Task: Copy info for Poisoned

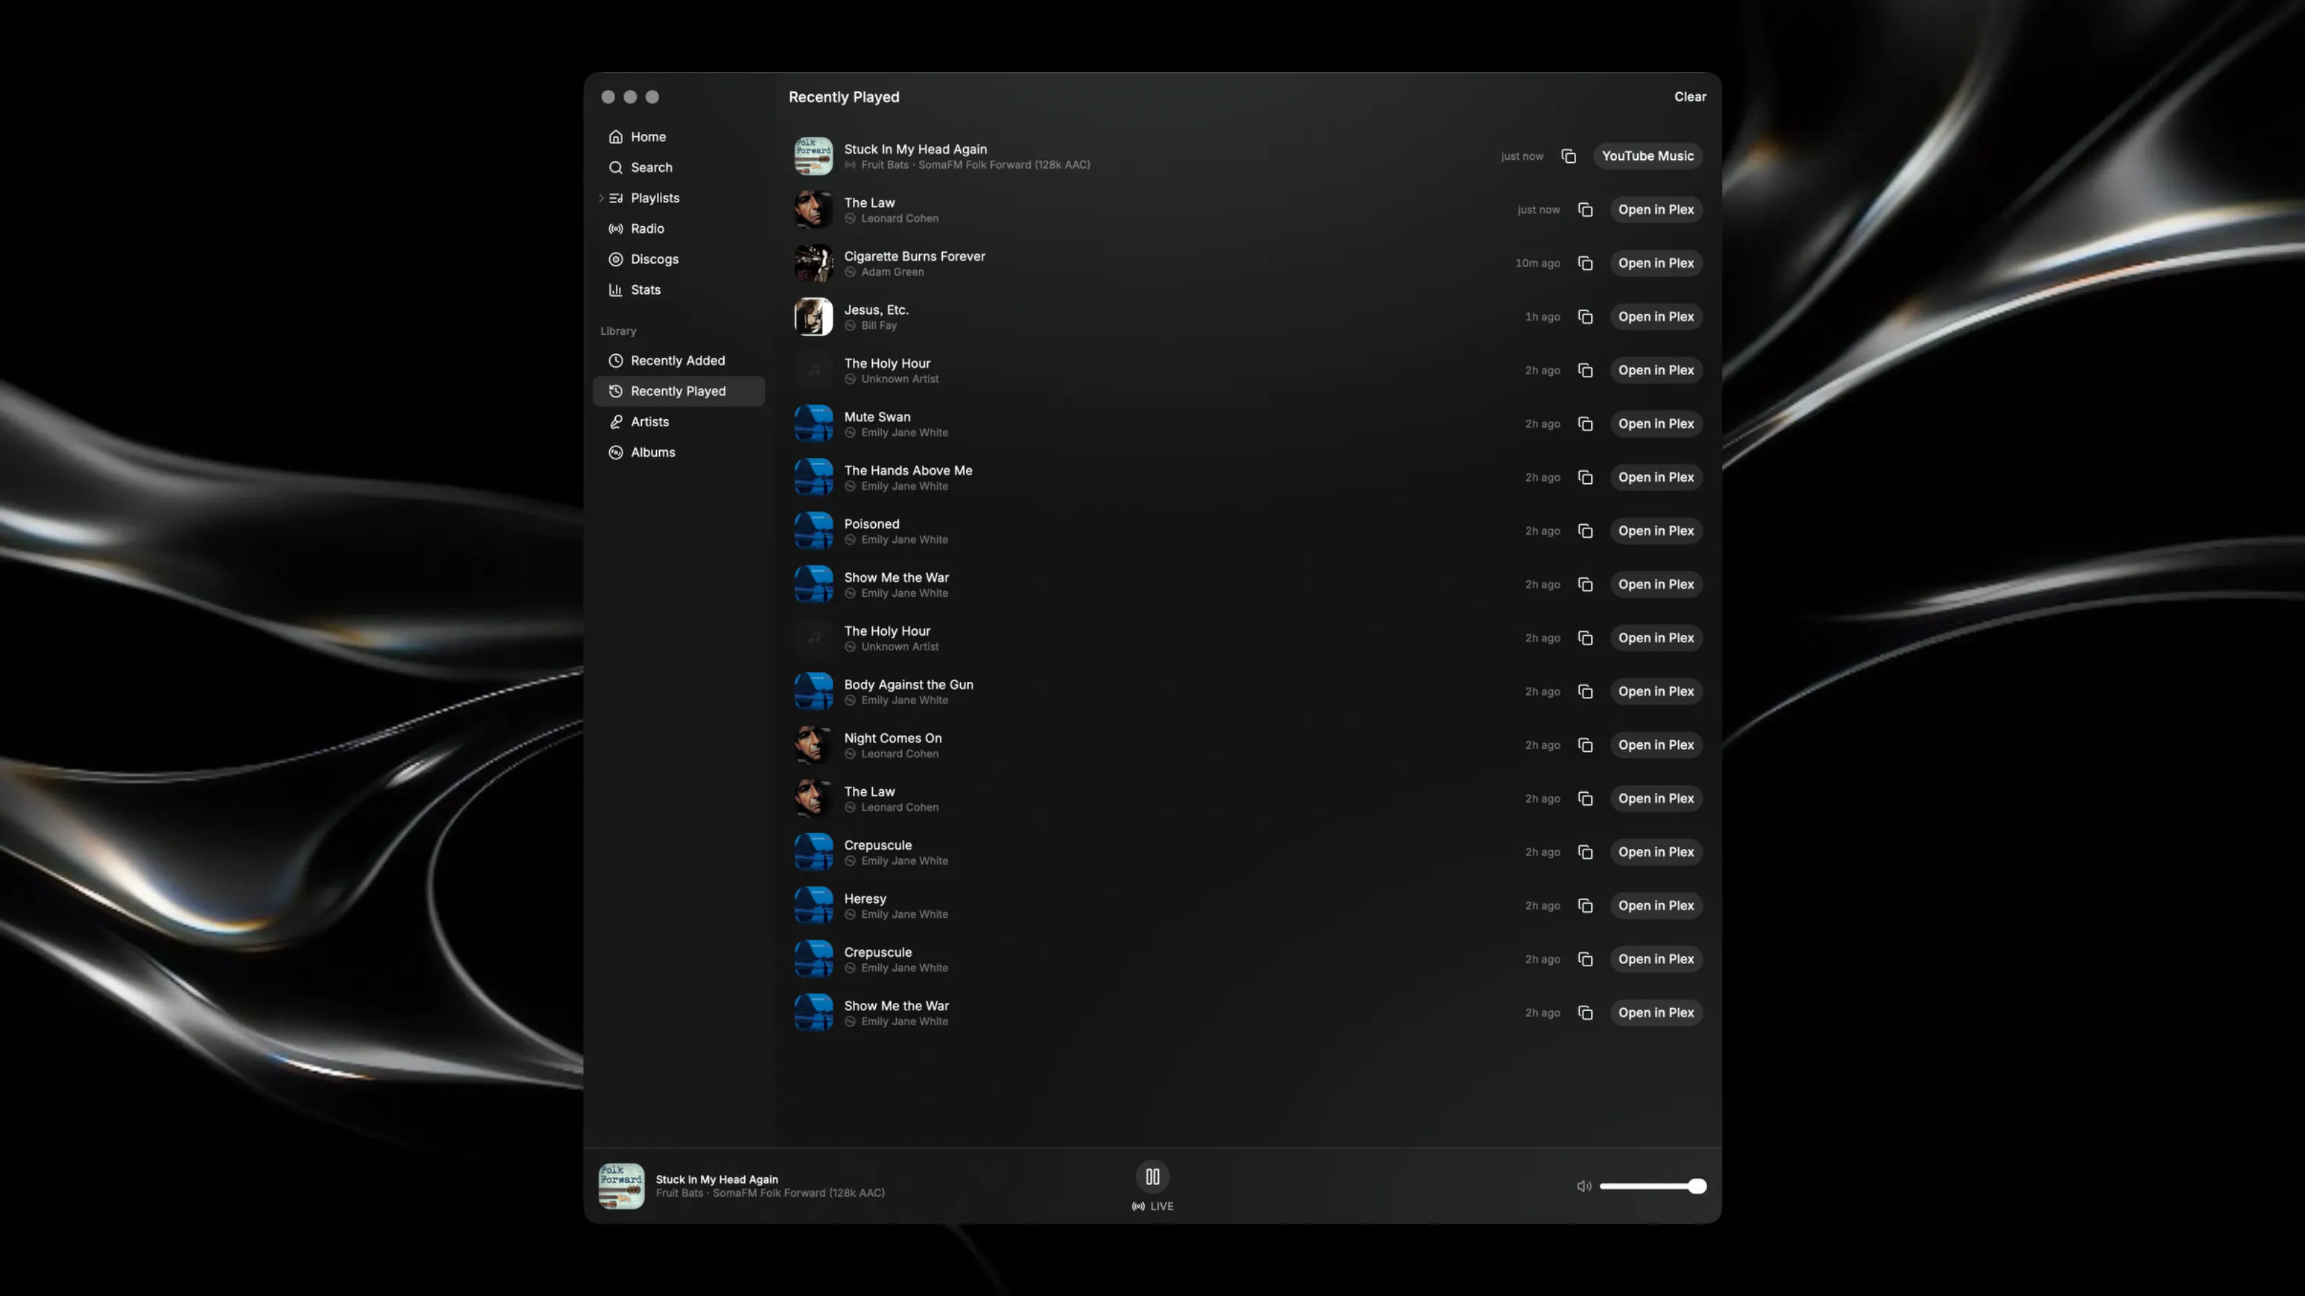Action: [1585, 531]
